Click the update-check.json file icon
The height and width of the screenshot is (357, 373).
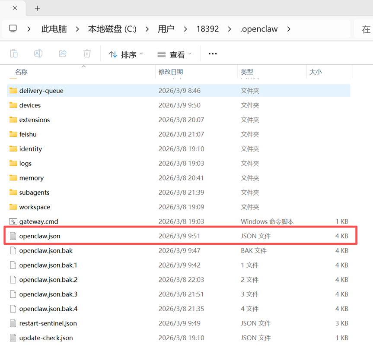coord(13,338)
